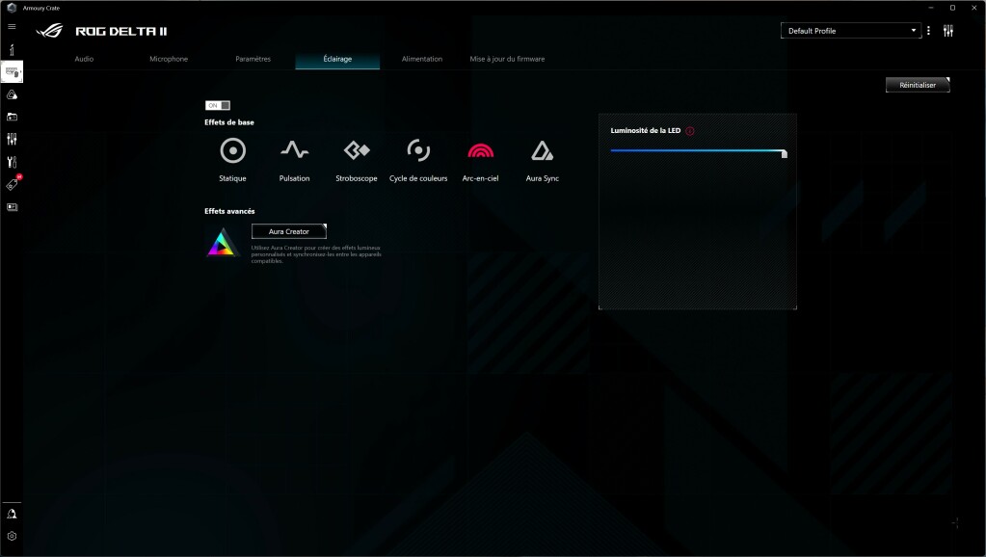Screen dimensions: 986x557
Task: Click the Aura Creator description text
Action: [316, 254]
